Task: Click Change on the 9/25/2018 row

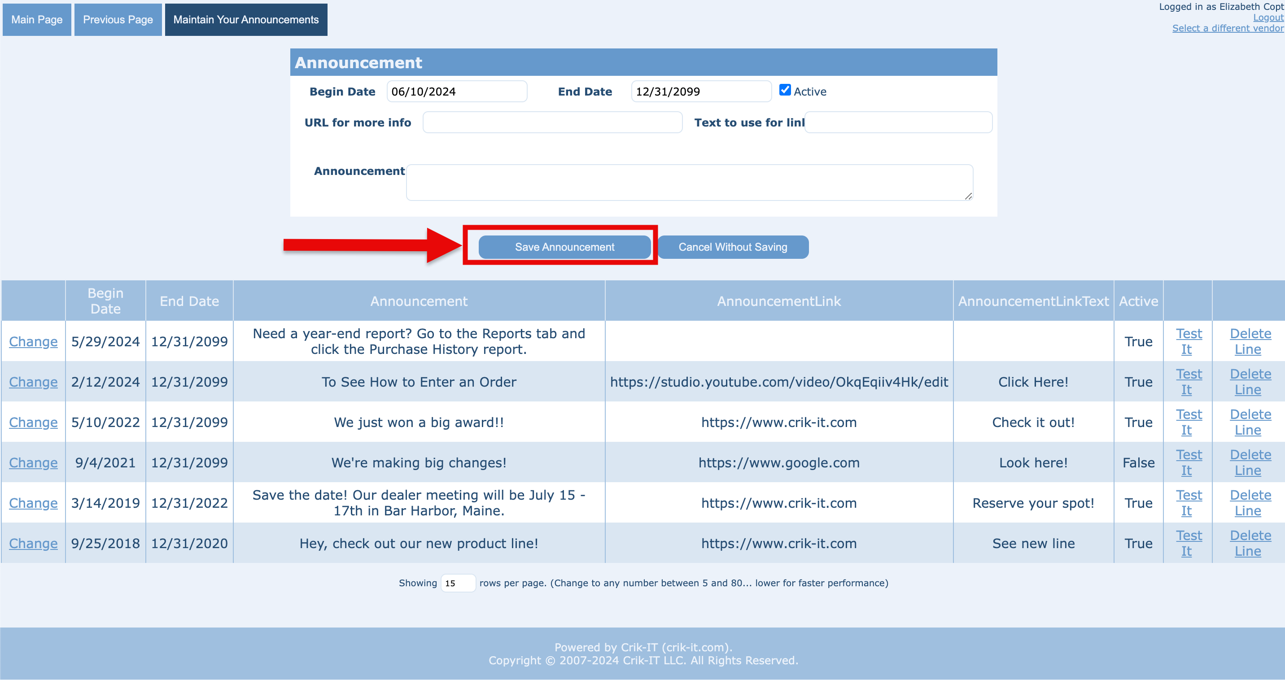Action: pos(33,543)
